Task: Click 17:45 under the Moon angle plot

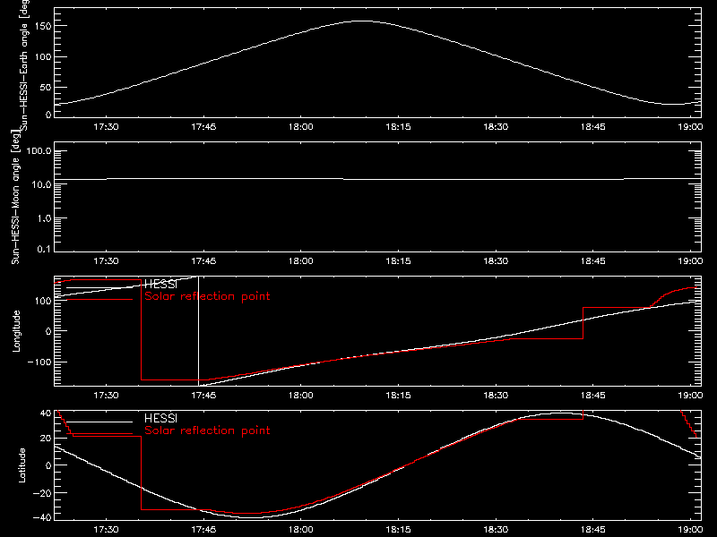Action: click(x=203, y=261)
